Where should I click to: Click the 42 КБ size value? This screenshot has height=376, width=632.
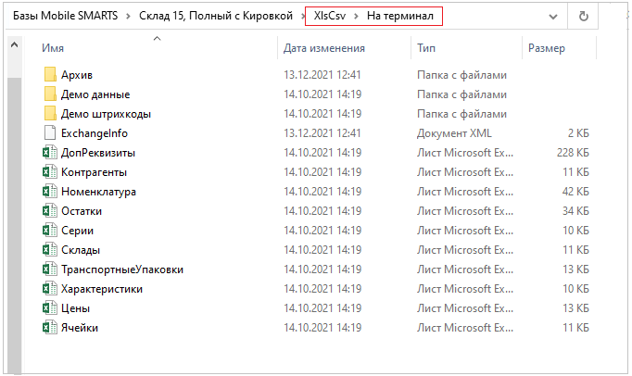pos(575,192)
